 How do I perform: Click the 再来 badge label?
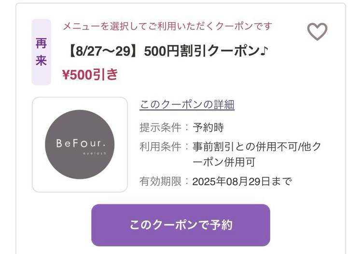coord(41,52)
